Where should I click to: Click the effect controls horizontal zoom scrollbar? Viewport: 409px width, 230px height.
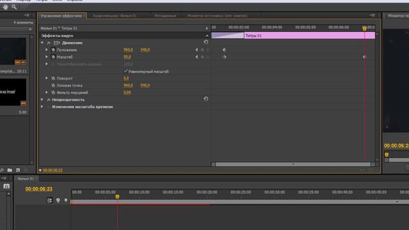(293, 164)
